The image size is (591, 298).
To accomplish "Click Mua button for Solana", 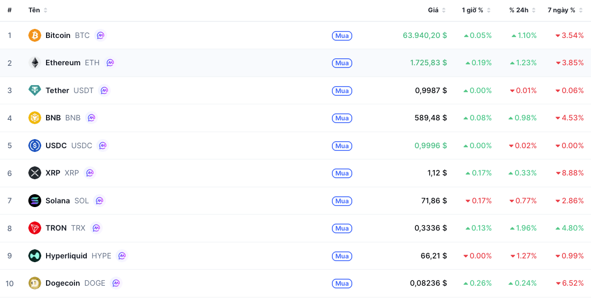I will point(342,201).
